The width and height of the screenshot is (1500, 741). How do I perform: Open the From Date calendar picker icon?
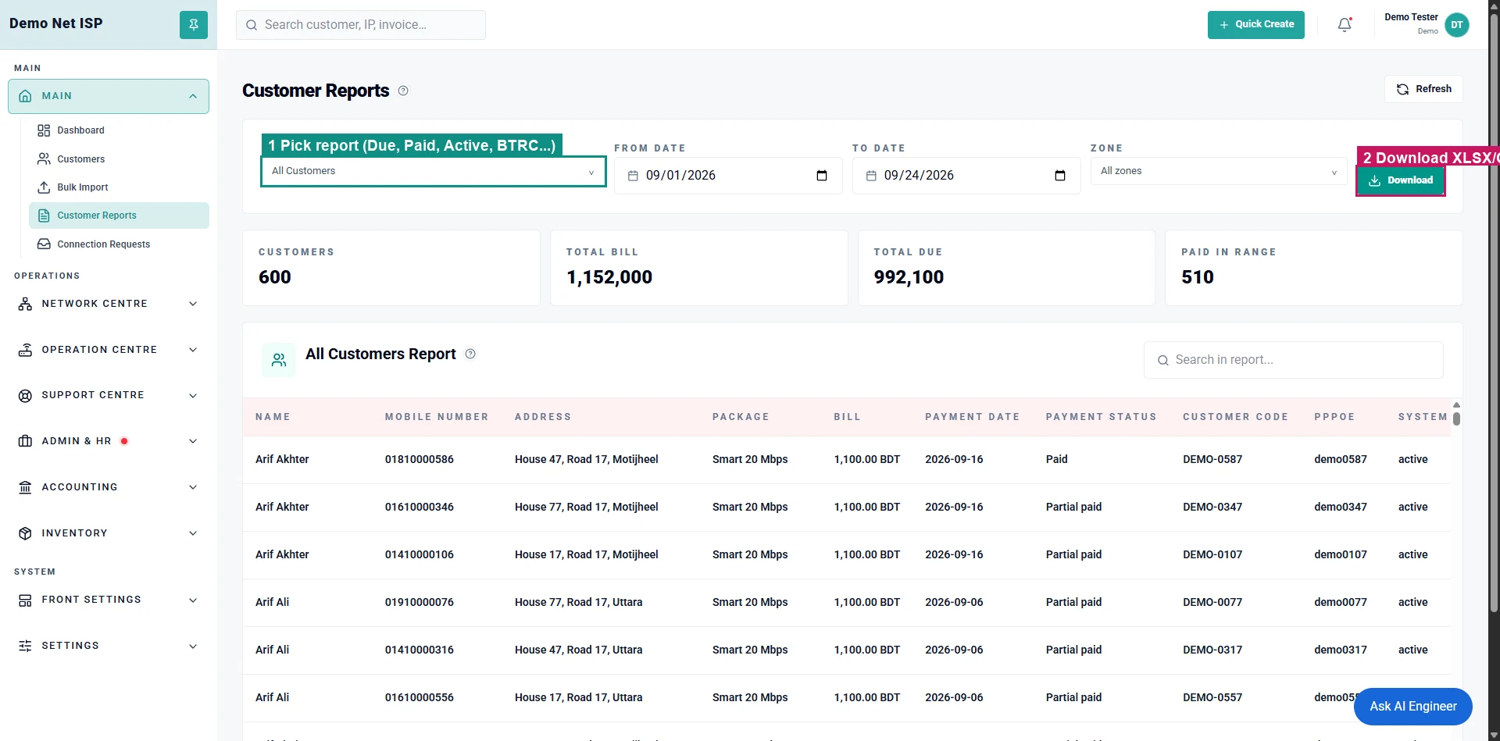822,176
